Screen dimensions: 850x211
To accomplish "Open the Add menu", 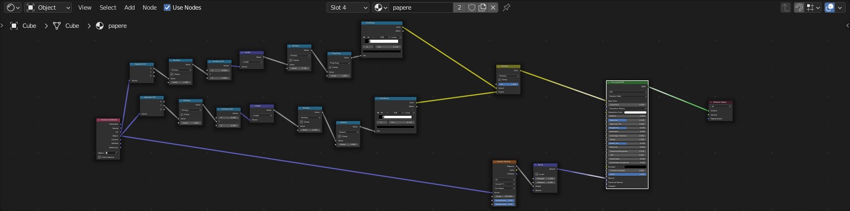I will (130, 7).
